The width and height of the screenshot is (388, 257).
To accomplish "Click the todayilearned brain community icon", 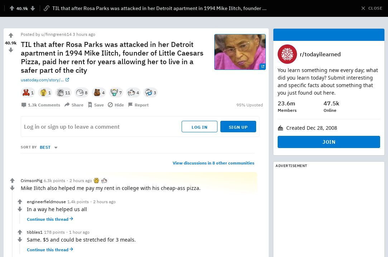I will (x=287, y=54).
